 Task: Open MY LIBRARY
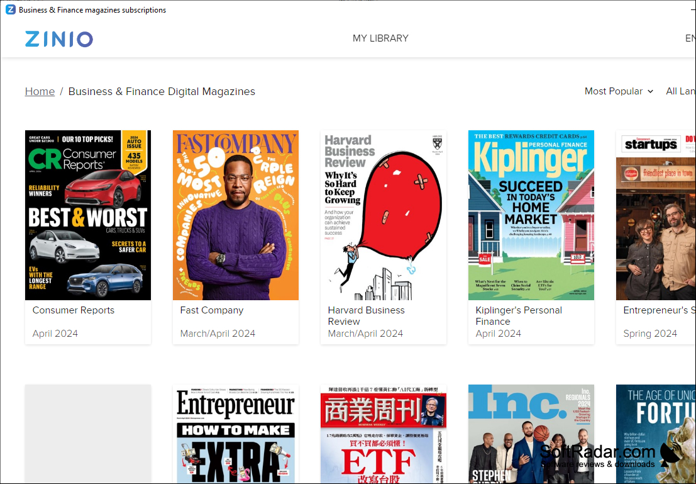tap(380, 38)
